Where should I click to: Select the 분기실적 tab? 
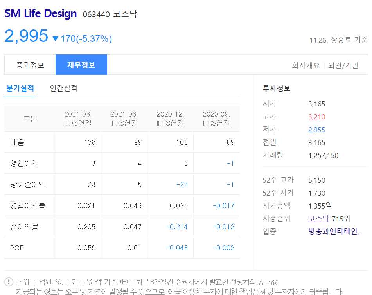pos(20,88)
